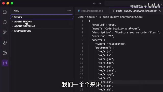The width and height of the screenshot is (163, 92).
Task: Click the red close window button
Action: point(4,3)
